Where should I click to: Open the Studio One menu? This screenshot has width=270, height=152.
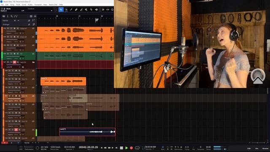[53, 5]
